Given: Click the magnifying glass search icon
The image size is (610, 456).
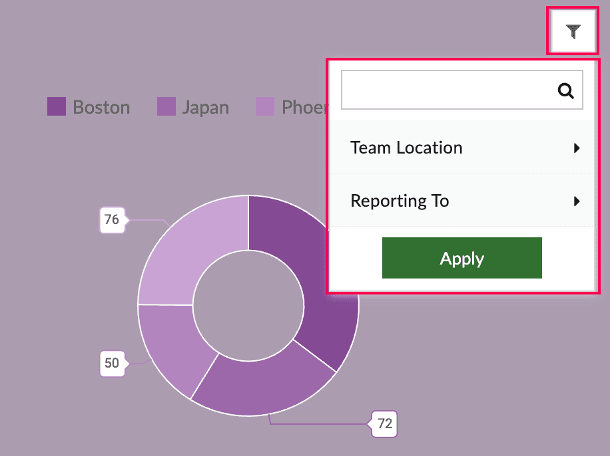Looking at the screenshot, I should click(566, 91).
